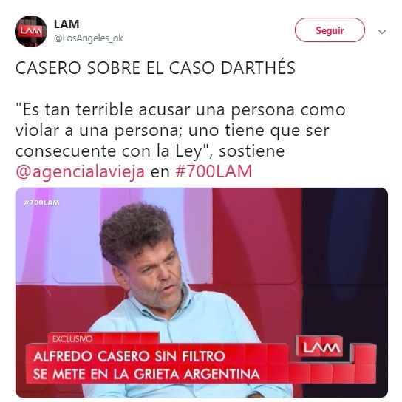
Task: Click the 'ALFREDO CASERO SIN FILTRO' headline
Action: [x=129, y=356]
